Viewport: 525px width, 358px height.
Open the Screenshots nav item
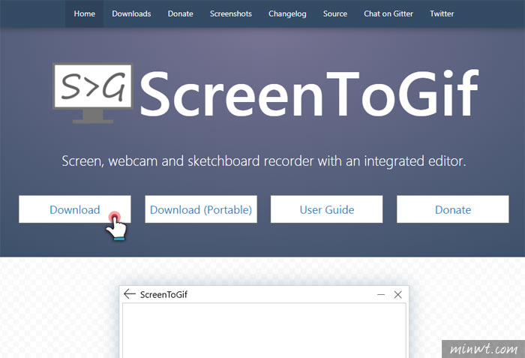click(x=231, y=14)
